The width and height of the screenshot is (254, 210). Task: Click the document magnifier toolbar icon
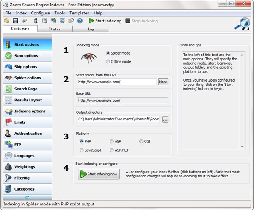44,21
